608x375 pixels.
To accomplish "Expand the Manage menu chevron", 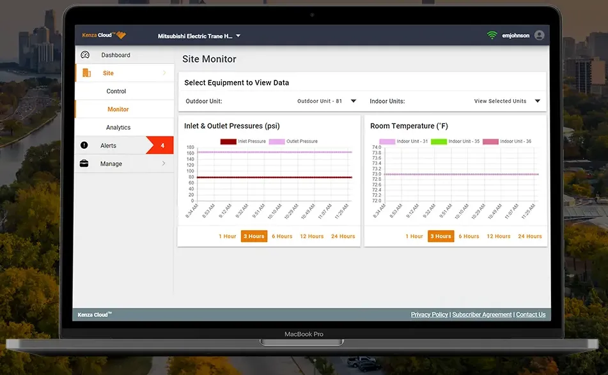I will pos(164,164).
